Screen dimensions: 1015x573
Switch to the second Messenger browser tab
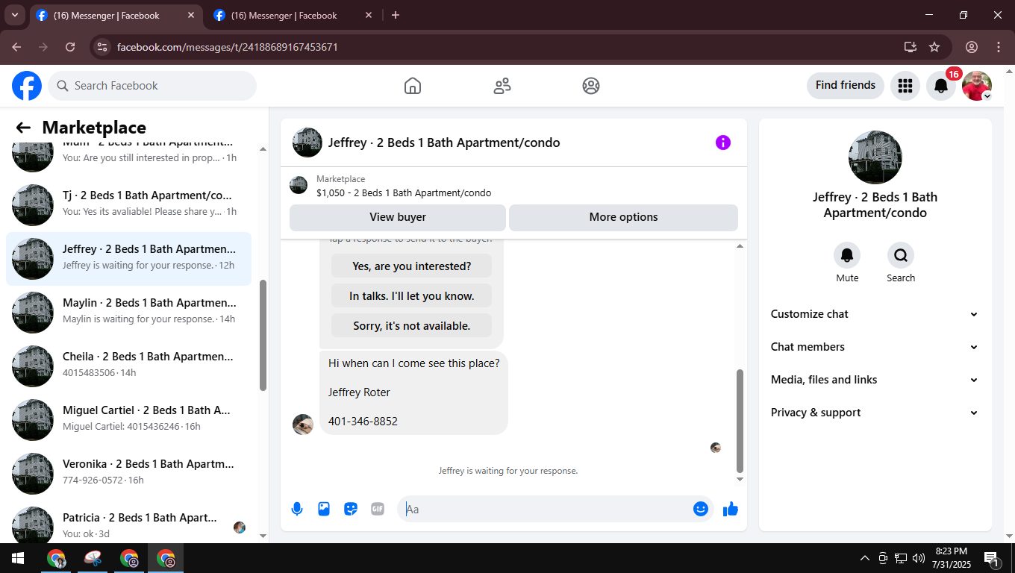point(293,15)
